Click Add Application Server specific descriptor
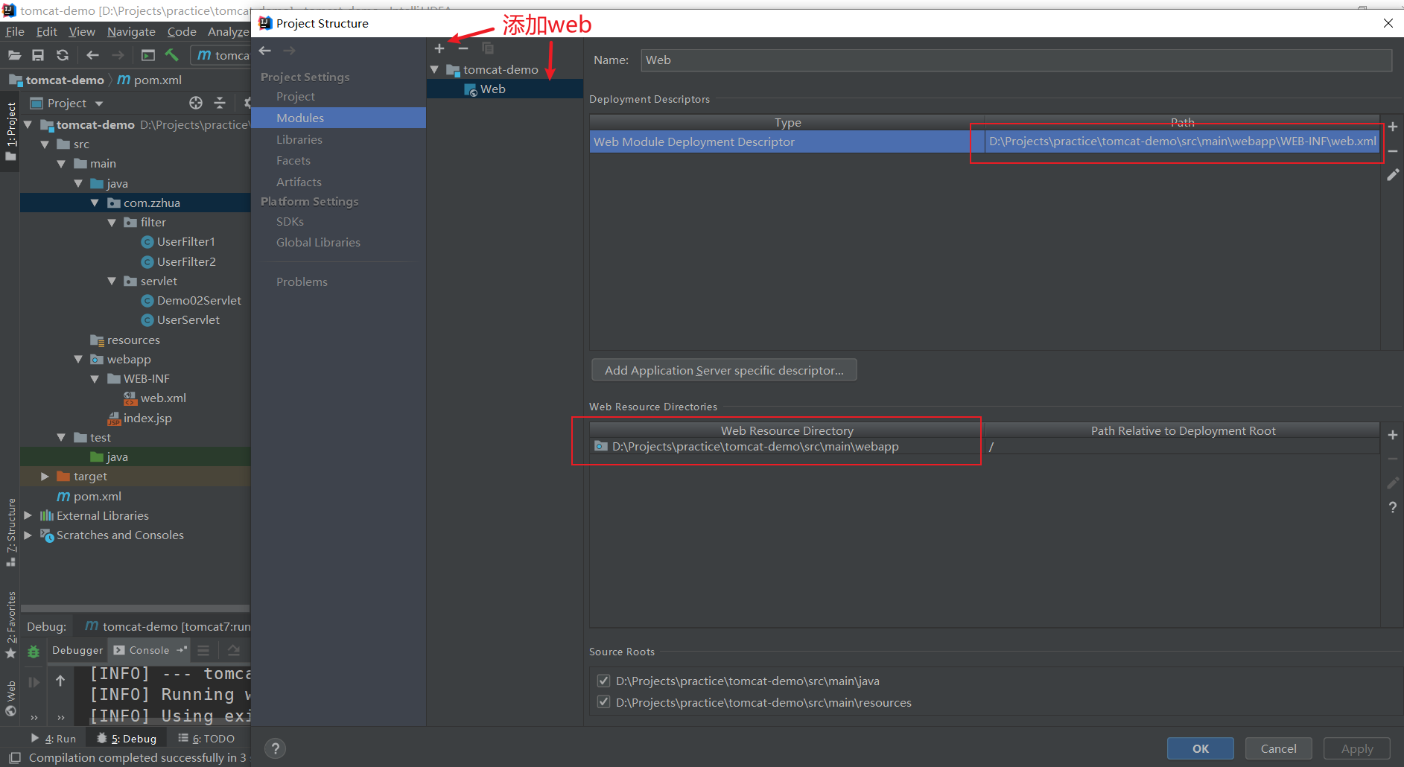The width and height of the screenshot is (1404, 767). click(x=724, y=370)
